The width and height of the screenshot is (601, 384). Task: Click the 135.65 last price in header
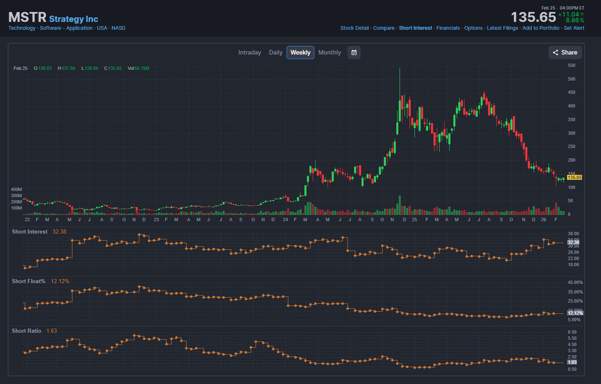533,17
